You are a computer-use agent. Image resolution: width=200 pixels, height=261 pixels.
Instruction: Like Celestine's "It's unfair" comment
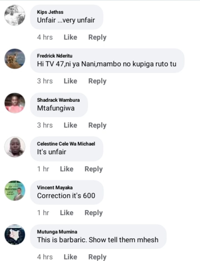click(x=67, y=169)
